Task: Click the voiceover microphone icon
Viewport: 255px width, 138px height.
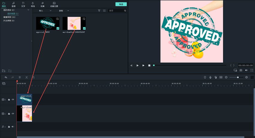Action: (210, 77)
